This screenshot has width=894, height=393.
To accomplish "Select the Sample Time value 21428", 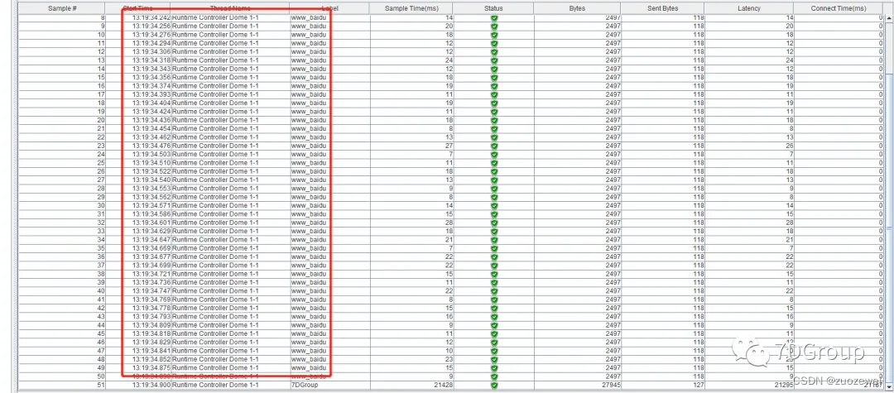I will point(443,385).
